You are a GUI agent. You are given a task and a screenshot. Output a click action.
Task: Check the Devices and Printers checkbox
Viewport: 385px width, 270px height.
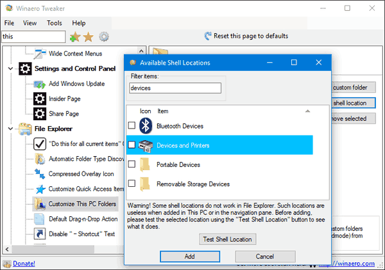pyautogui.click(x=132, y=145)
